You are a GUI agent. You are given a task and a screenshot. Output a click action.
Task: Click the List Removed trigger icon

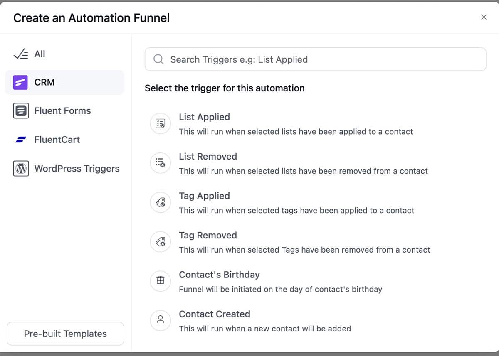(160, 163)
